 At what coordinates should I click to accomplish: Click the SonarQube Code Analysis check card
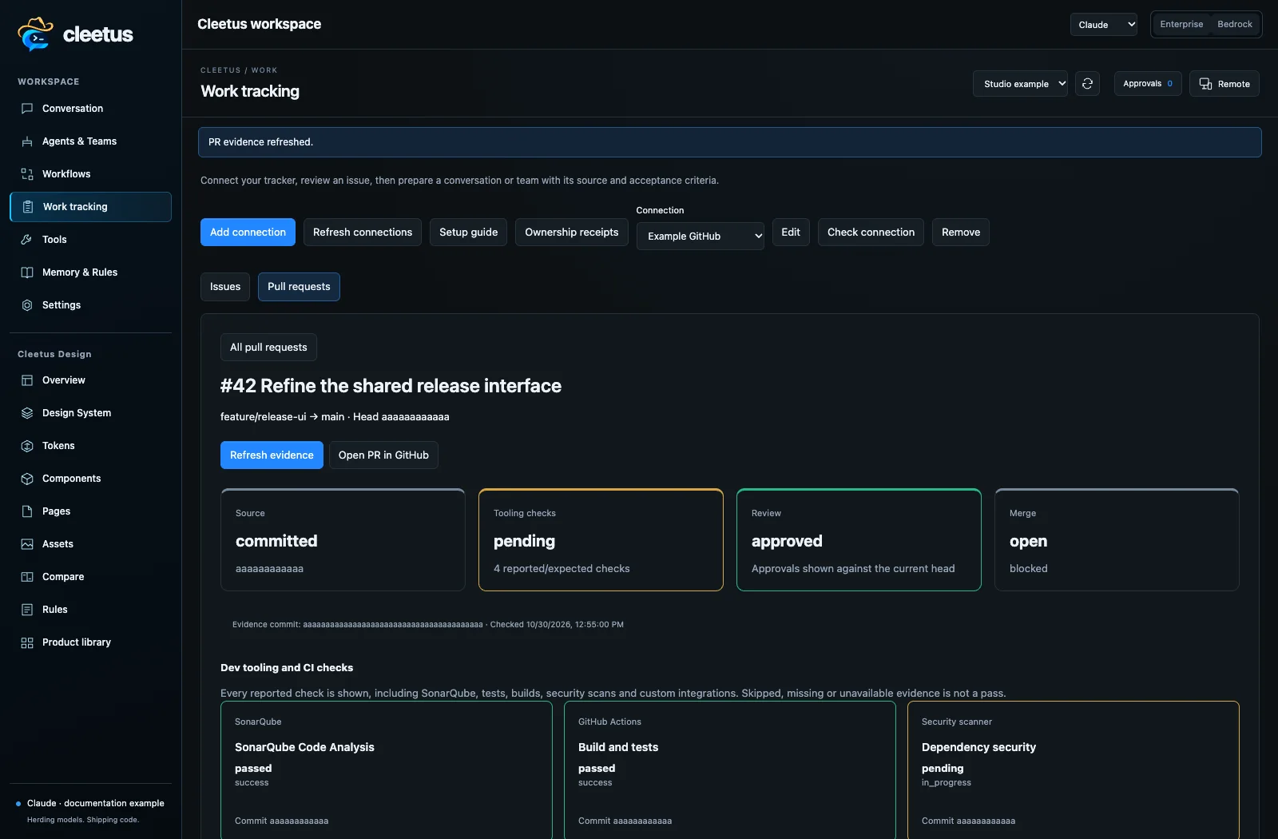pyautogui.click(x=387, y=770)
